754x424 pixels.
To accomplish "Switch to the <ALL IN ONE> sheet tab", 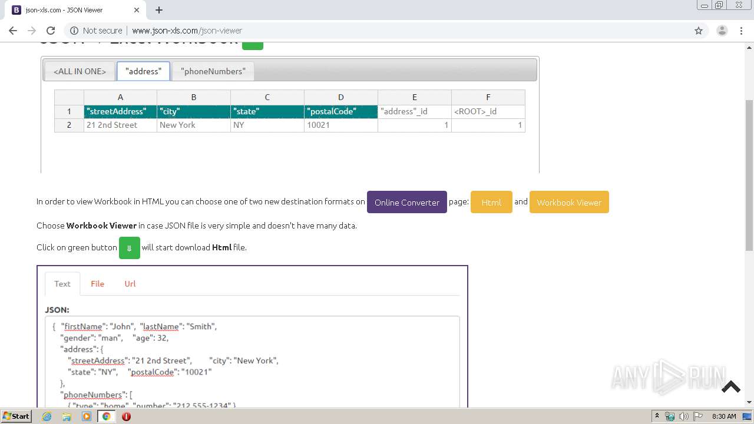I will (80, 71).
